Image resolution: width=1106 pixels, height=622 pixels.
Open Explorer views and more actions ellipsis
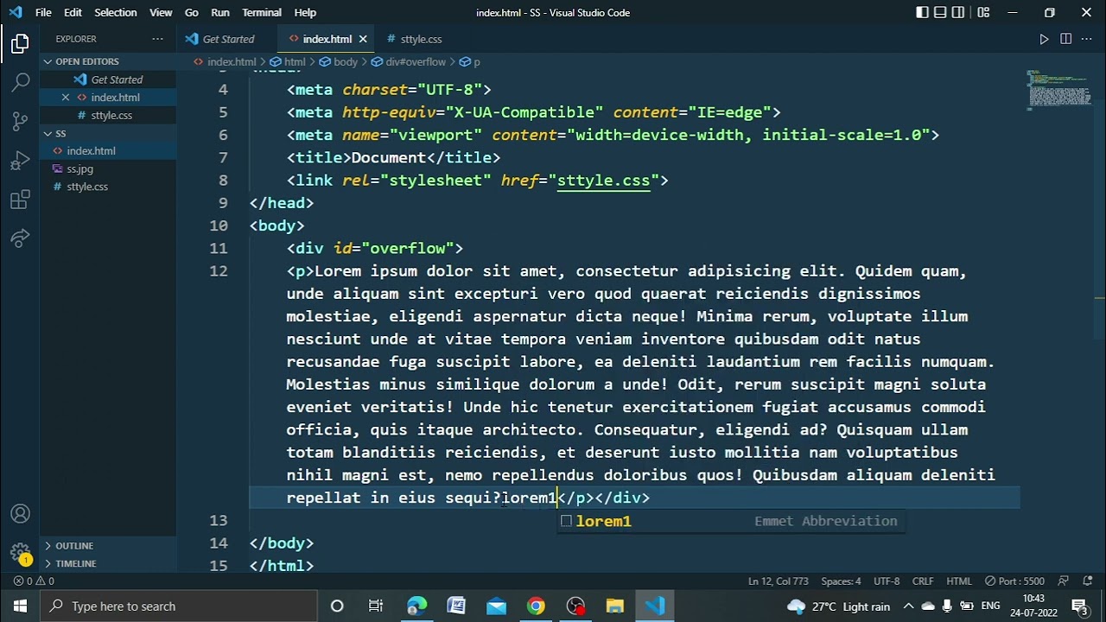pyautogui.click(x=157, y=39)
